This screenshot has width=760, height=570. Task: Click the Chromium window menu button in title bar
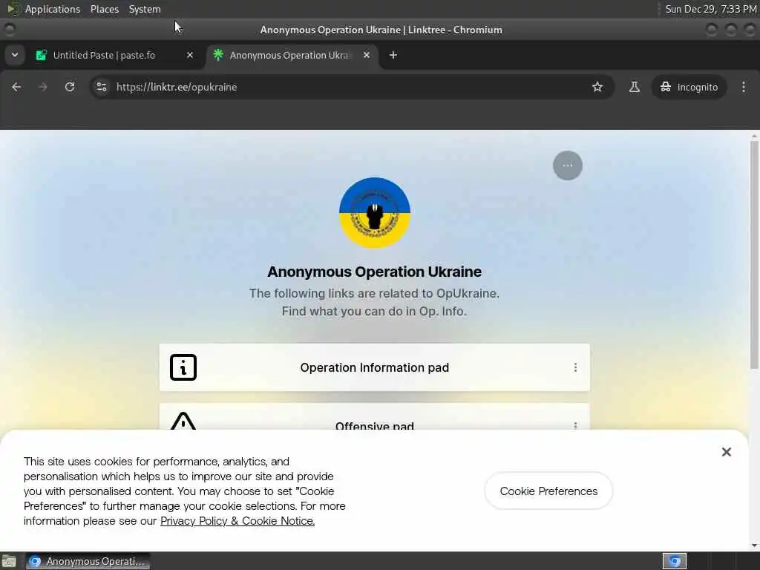[9, 30]
